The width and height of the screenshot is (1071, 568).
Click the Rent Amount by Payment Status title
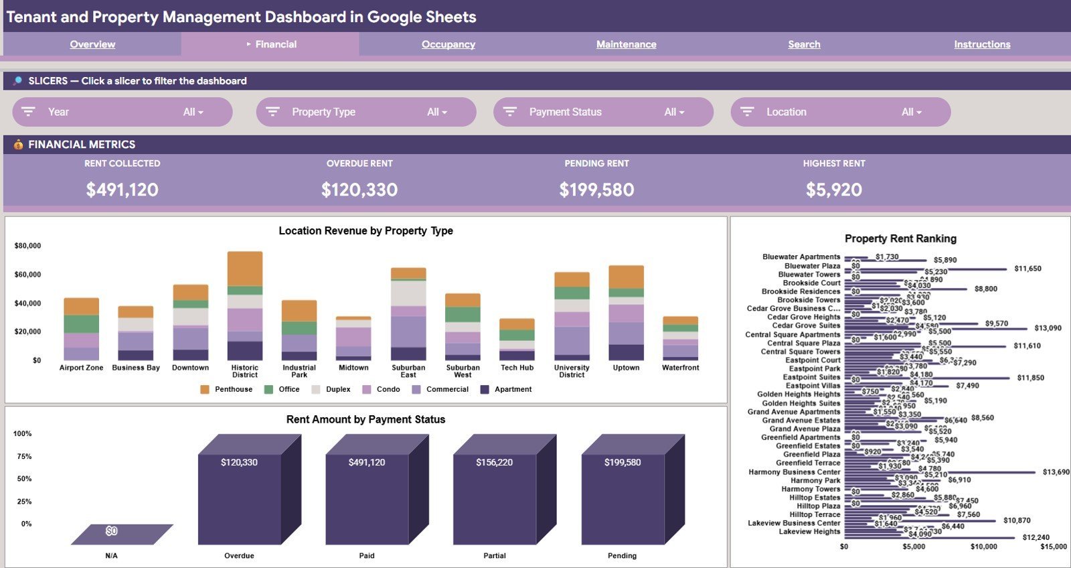[365, 419]
